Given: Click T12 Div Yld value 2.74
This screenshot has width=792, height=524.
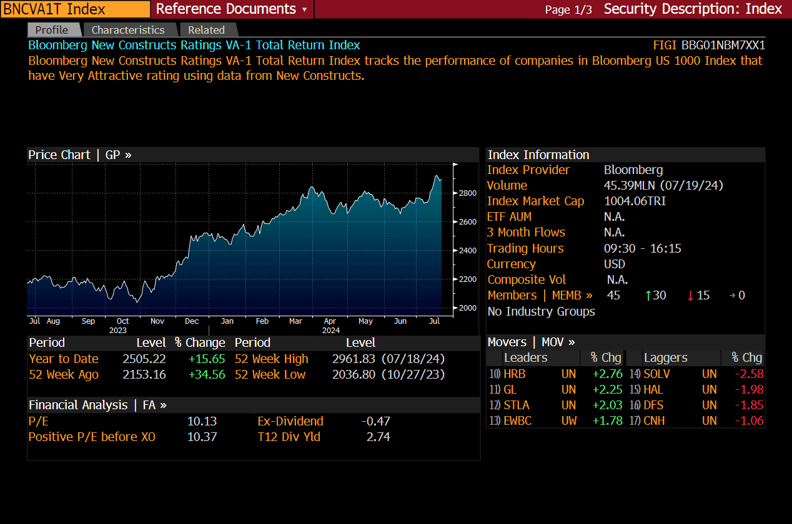Looking at the screenshot, I should coord(379,437).
